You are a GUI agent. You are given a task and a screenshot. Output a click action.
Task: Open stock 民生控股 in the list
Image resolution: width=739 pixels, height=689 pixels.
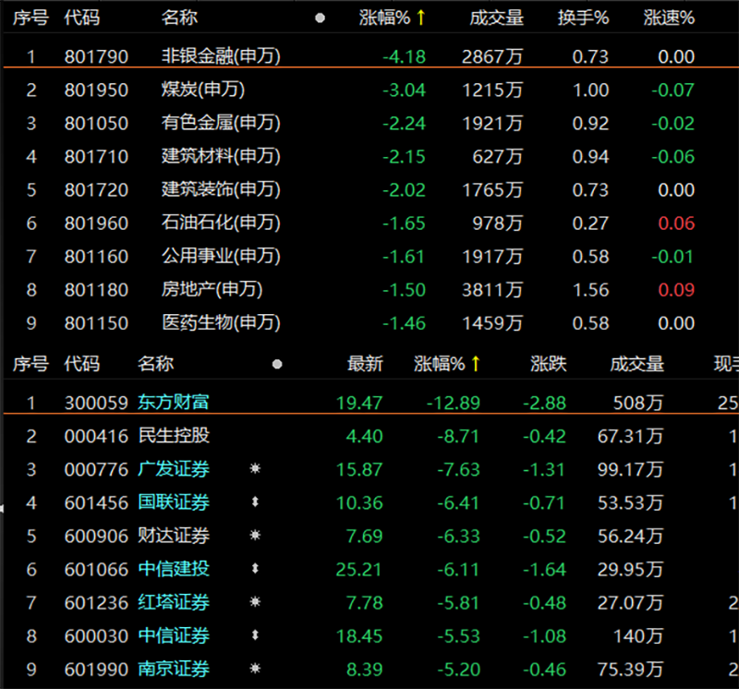tap(174, 436)
